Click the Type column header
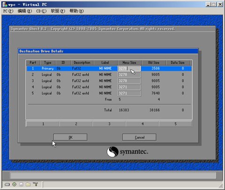The image size is (225, 190). [x=48, y=62]
